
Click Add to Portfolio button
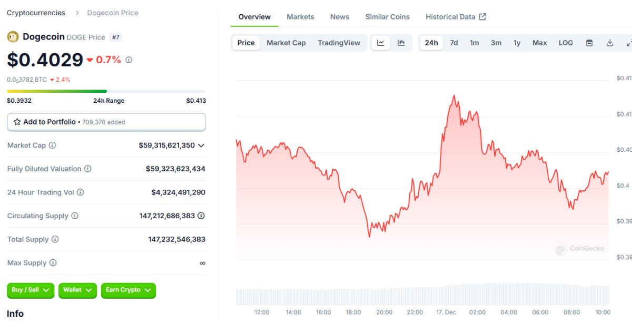(x=106, y=122)
